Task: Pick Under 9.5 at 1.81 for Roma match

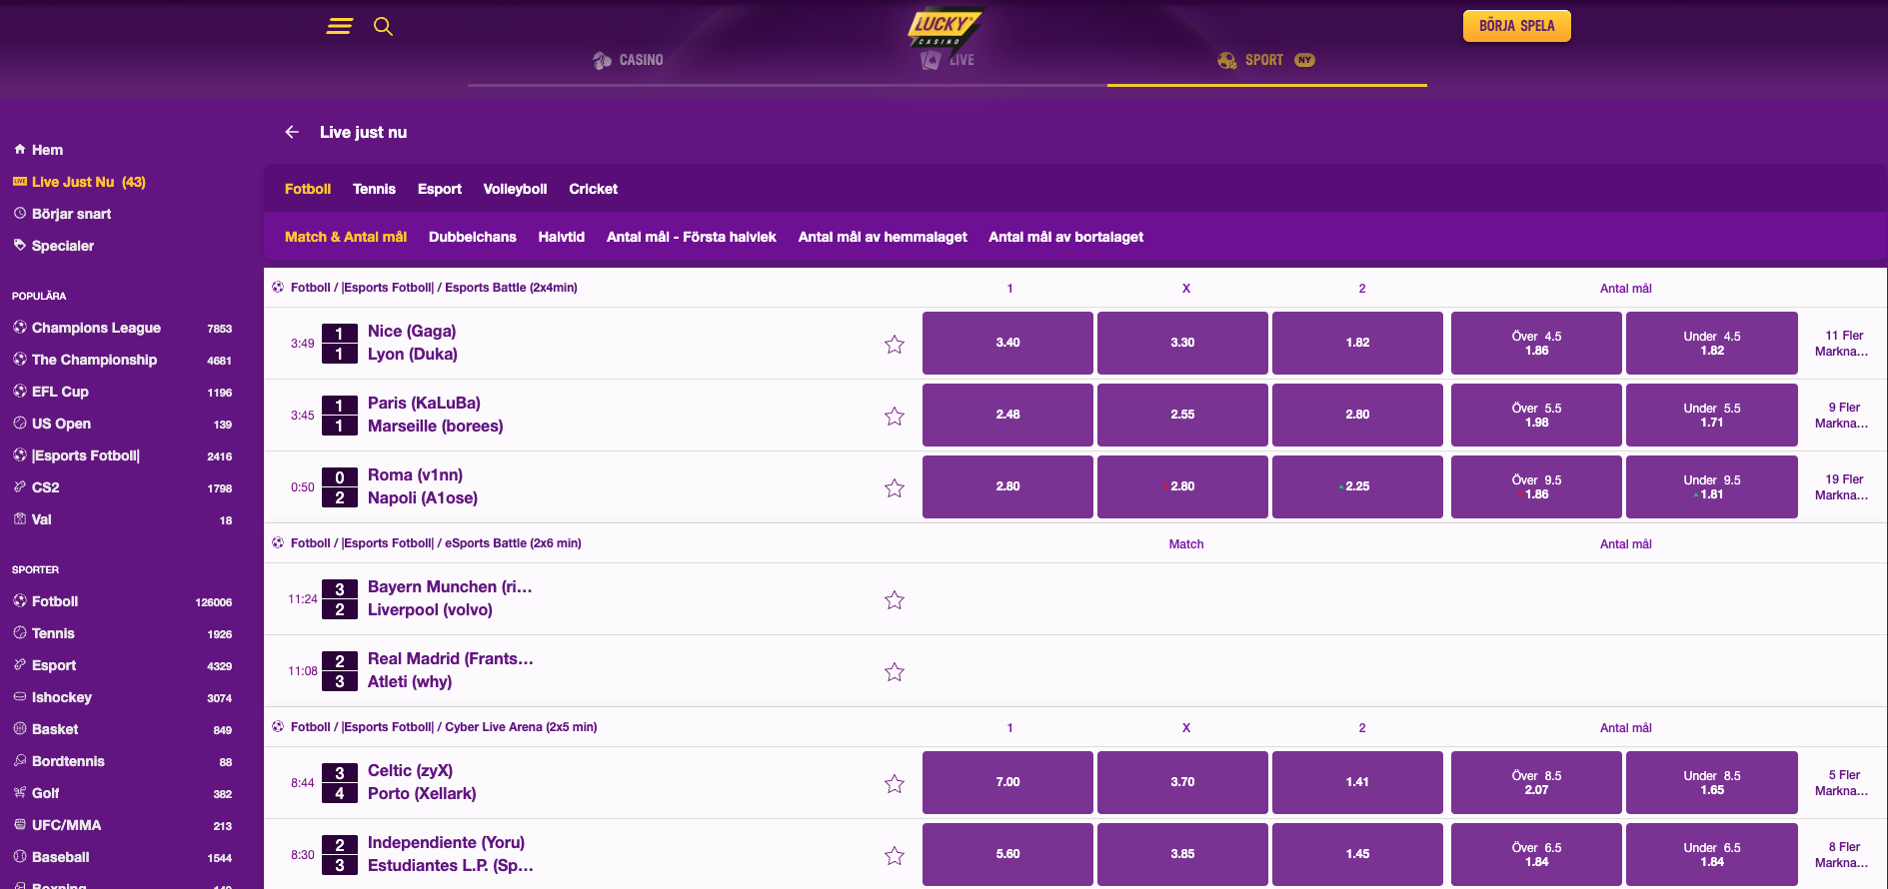Action: pyautogui.click(x=1712, y=486)
